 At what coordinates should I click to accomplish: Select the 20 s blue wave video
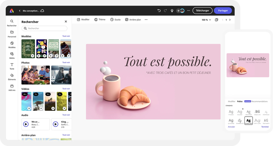pyautogui.click(x=27, y=101)
